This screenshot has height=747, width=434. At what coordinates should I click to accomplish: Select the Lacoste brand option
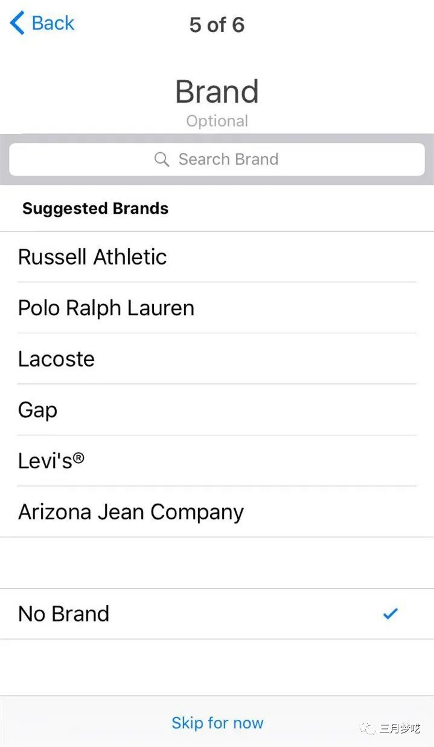[57, 359]
